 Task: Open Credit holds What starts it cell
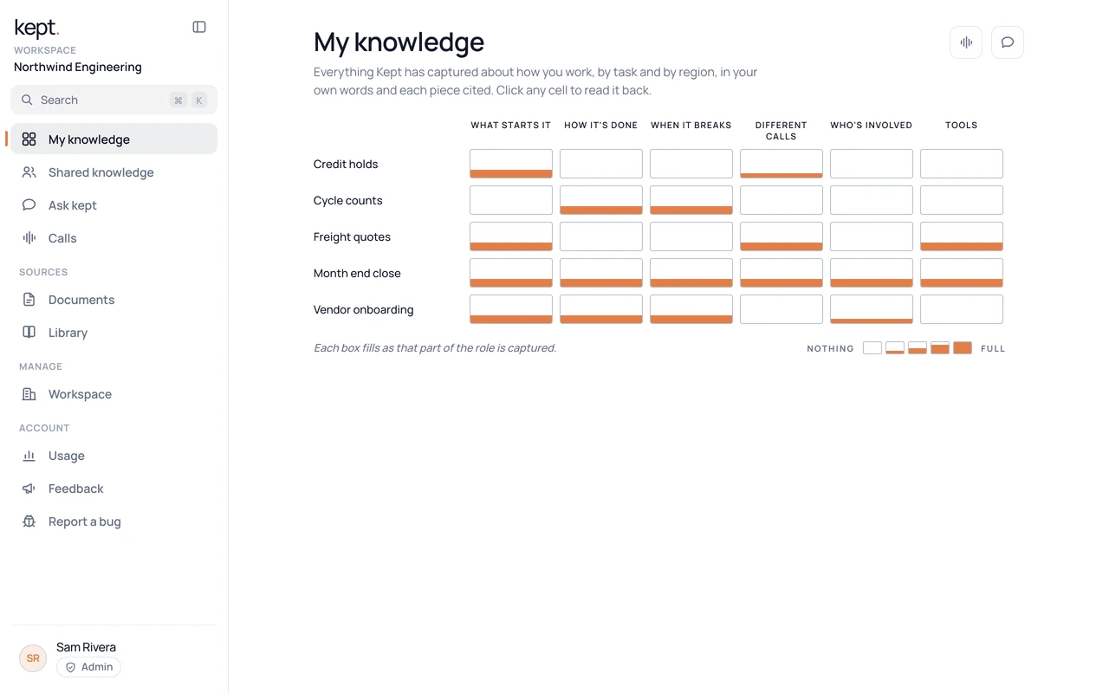click(x=511, y=164)
